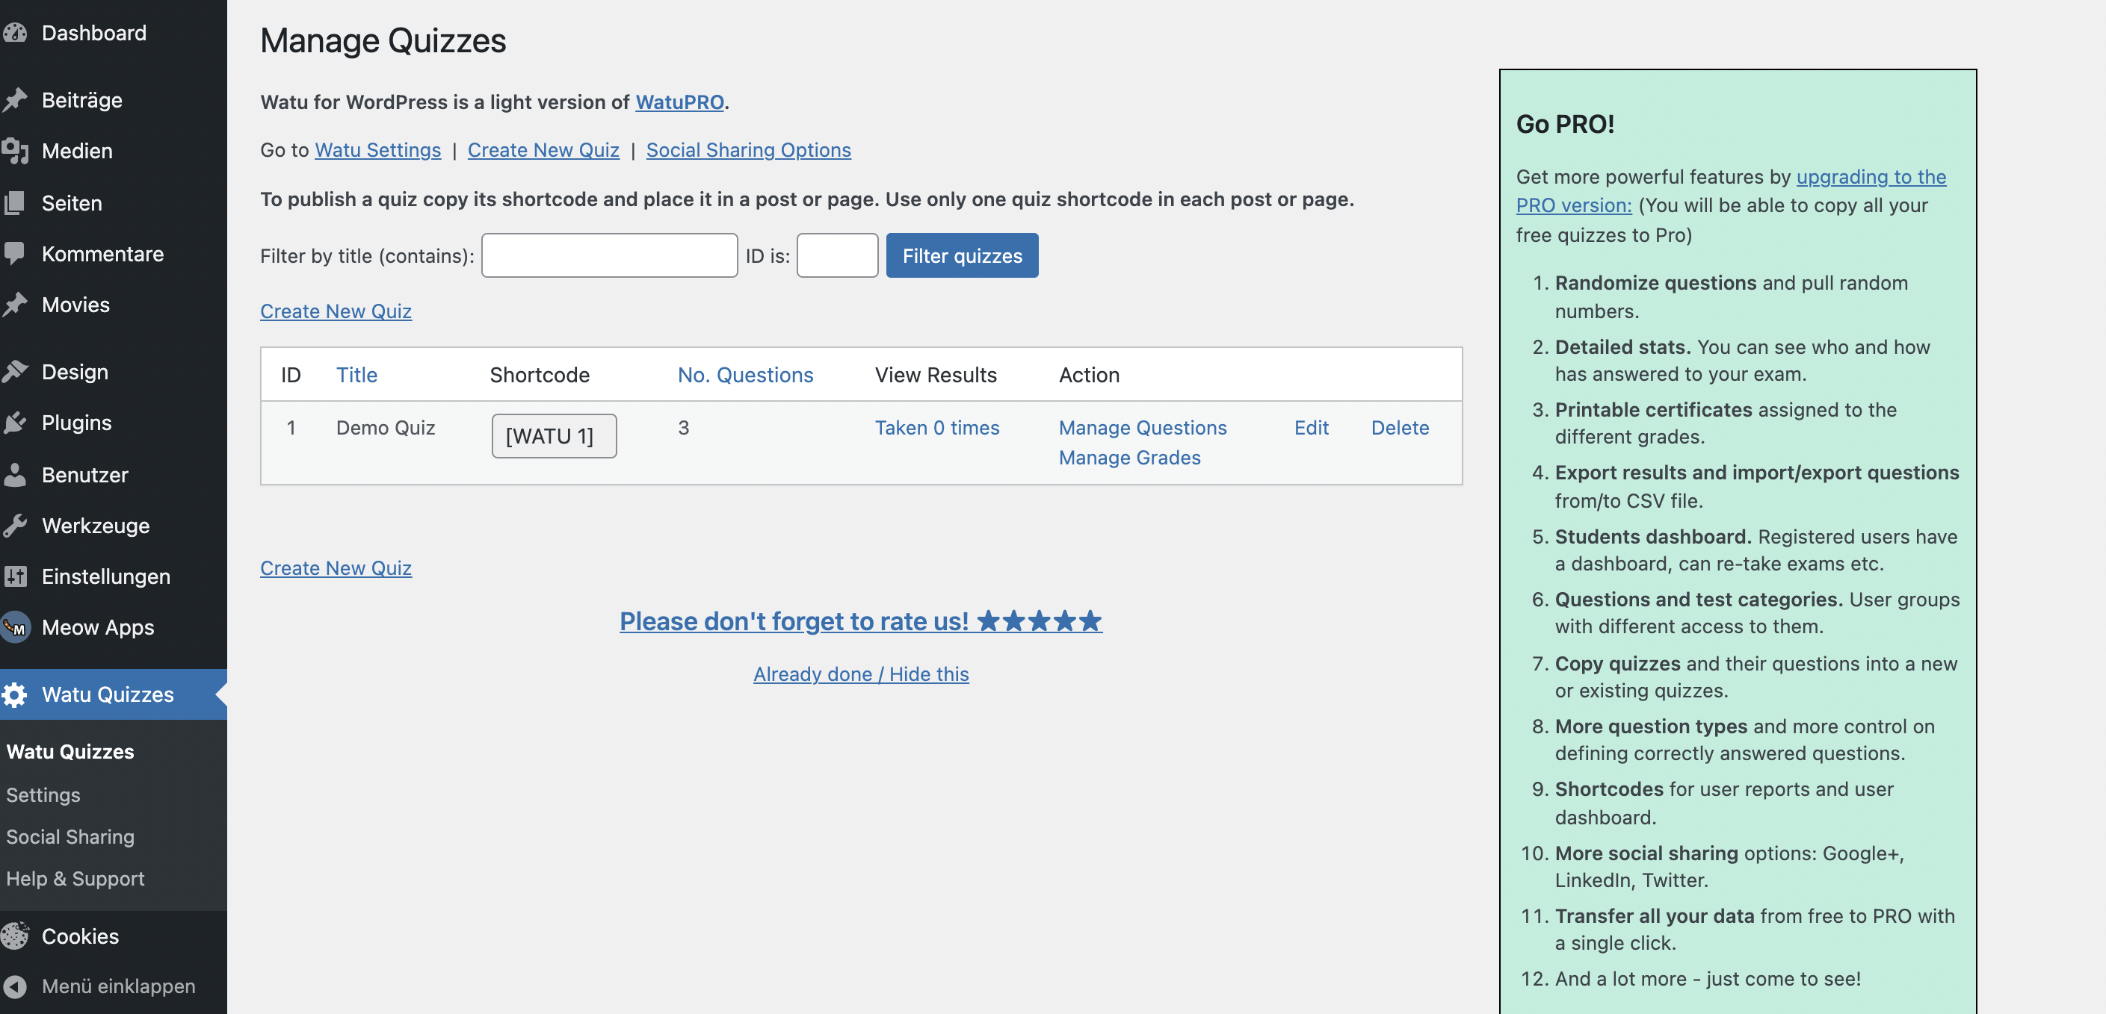Click the Design paintbrush icon

[x=16, y=372]
